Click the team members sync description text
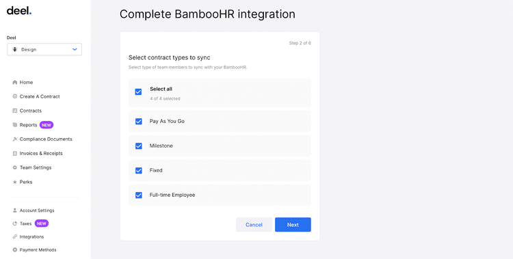The image size is (513, 259). (x=188, y=68)
